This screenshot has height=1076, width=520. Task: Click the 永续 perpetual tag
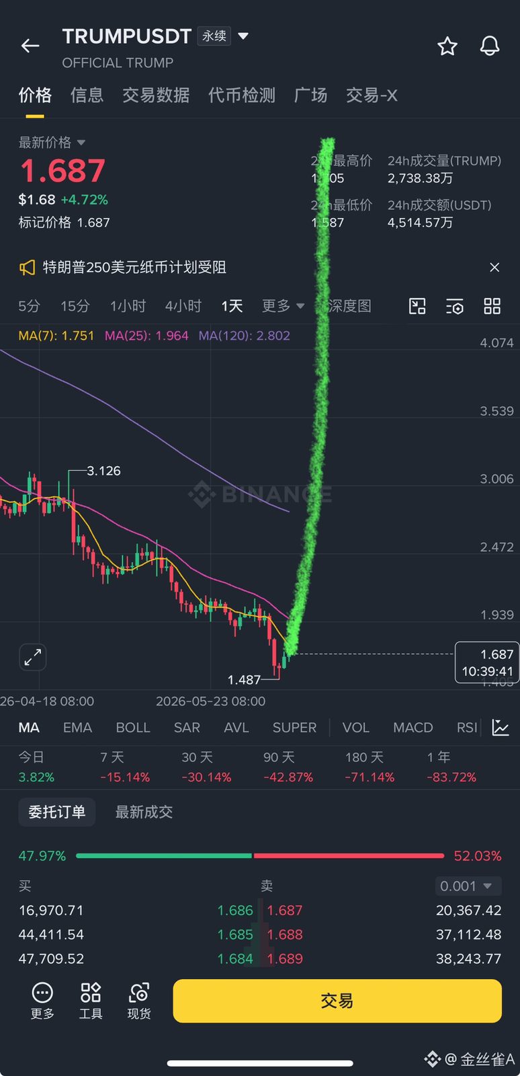point(214,36)
